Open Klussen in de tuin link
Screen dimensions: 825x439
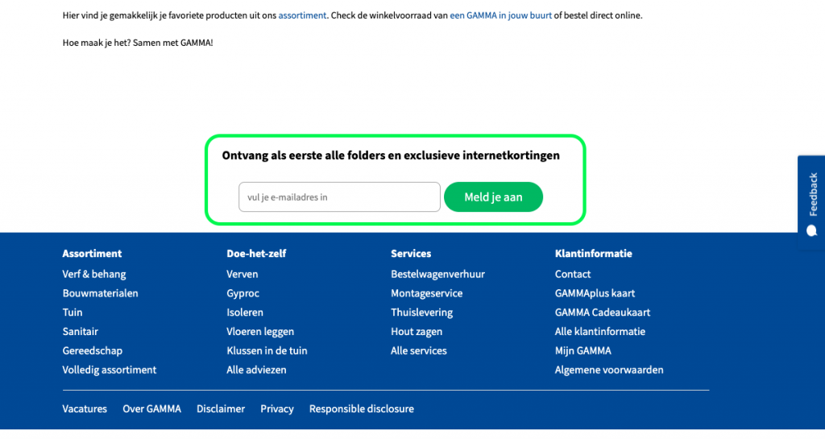coord(267,350)
